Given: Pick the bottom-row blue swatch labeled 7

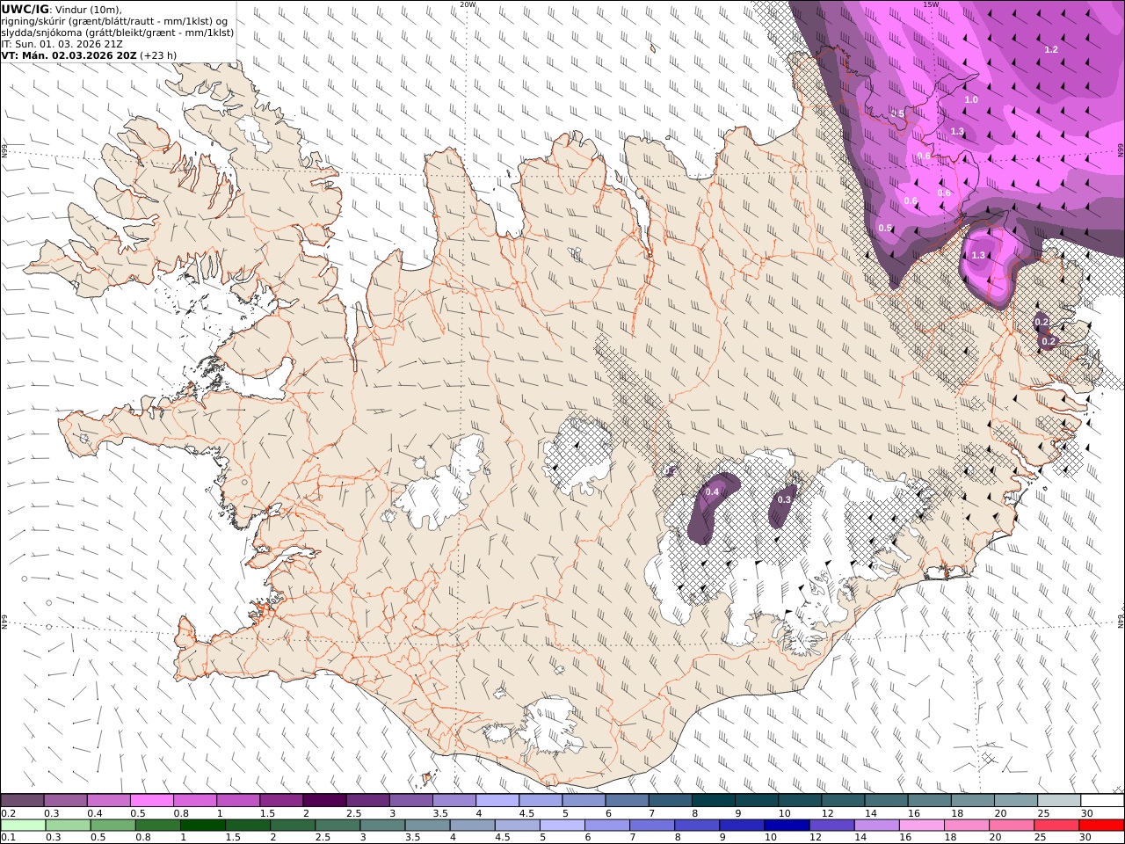Looking at the screenshot, I should point(651,826).
